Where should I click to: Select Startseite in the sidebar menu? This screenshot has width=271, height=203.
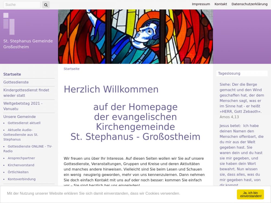point(12,74)
